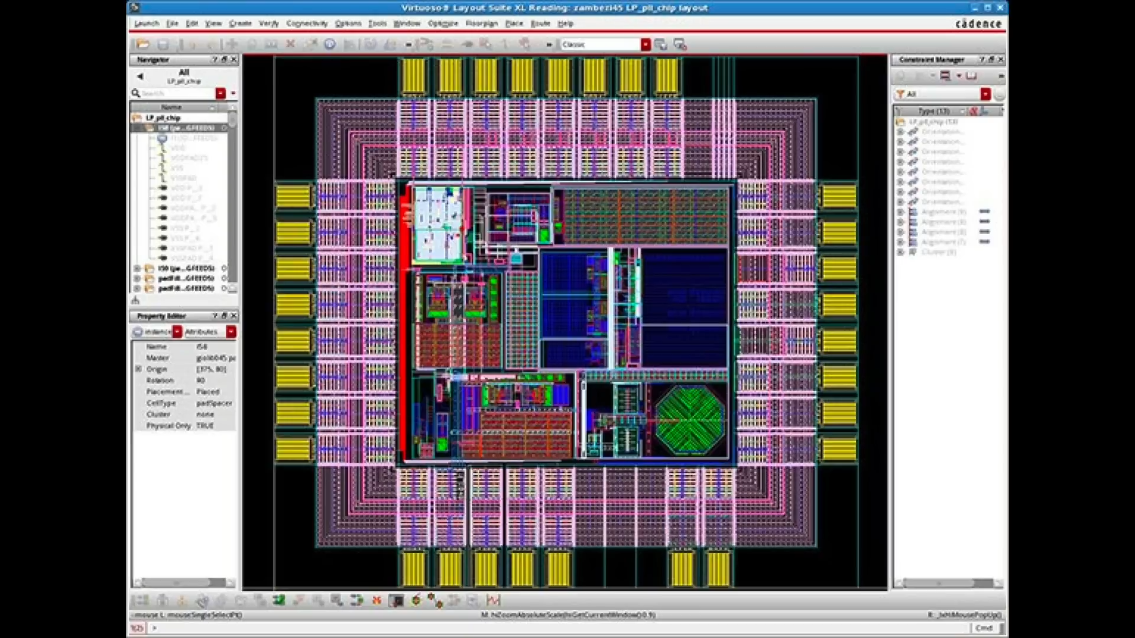Toggle float on the Navigator panel
This screenshot has height=638, width=1135.
click(x=224, y=60)
